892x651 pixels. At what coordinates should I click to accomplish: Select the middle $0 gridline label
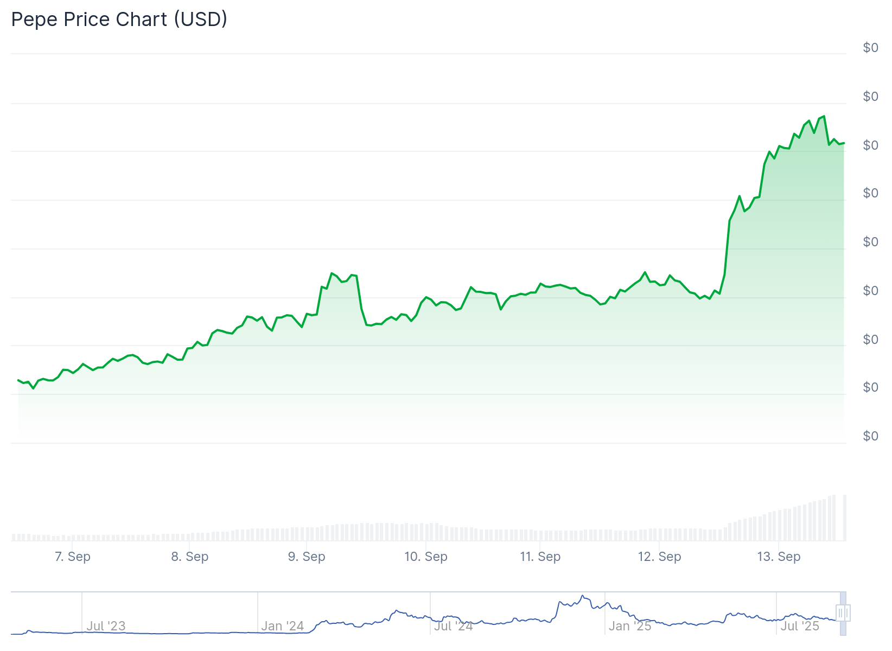click(x=872, y=241)
